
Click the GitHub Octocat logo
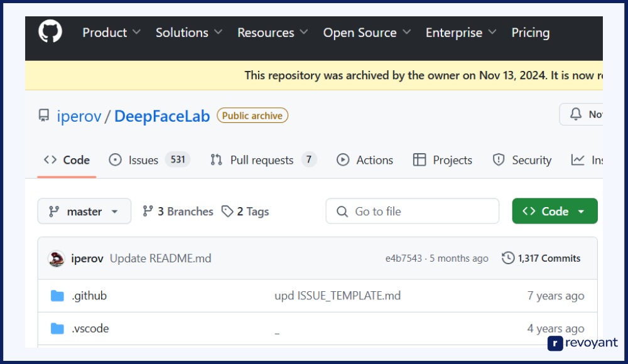50,31
